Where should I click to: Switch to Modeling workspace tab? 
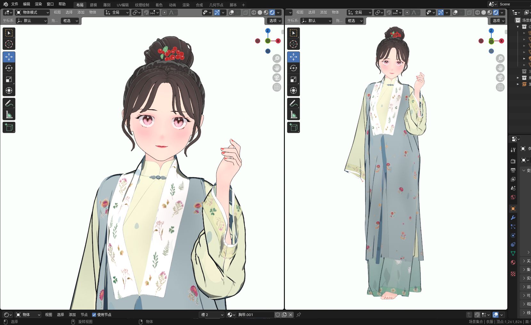[x=93, y=5]
